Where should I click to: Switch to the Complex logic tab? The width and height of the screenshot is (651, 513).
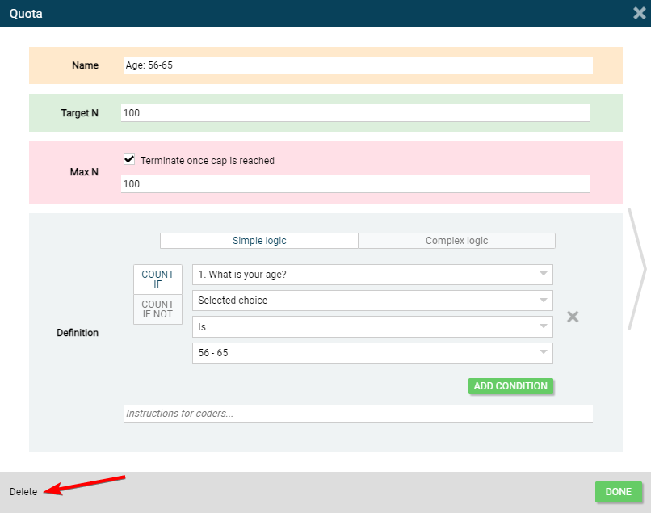pyautogui.click(x=456, y=241)
